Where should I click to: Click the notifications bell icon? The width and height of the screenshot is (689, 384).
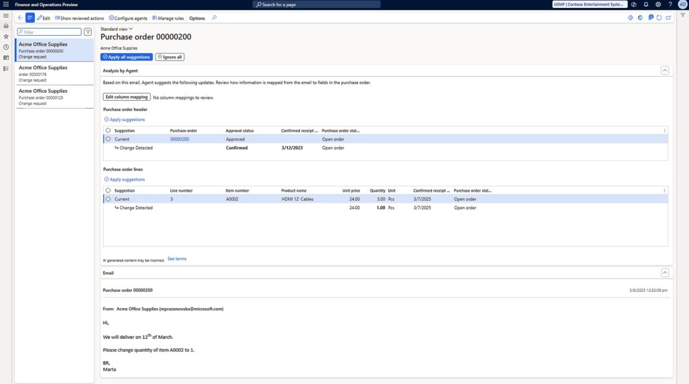point(646,4)
